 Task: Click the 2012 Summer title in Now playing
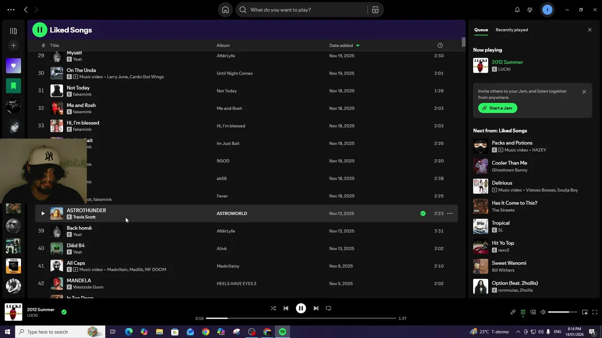[507, 62]
